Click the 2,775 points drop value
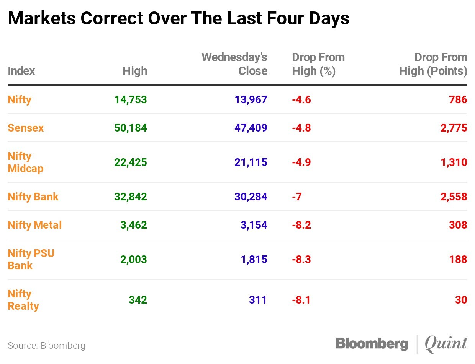The width and height of the screenshot is (475, 364). coord(454,128)
